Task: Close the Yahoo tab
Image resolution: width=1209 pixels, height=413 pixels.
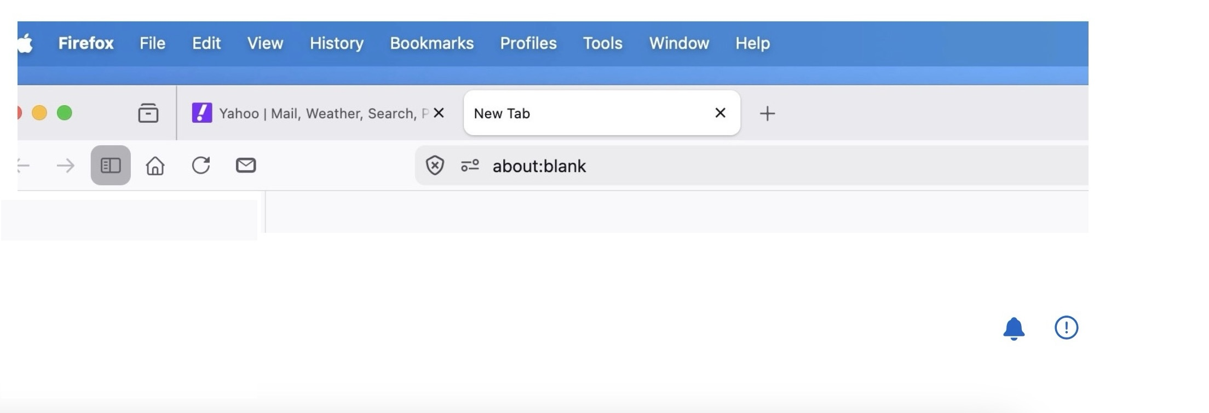Action: [439, 113]
